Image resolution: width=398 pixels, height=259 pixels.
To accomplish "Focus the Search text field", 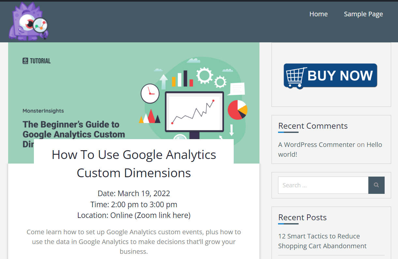I will 323,185.
